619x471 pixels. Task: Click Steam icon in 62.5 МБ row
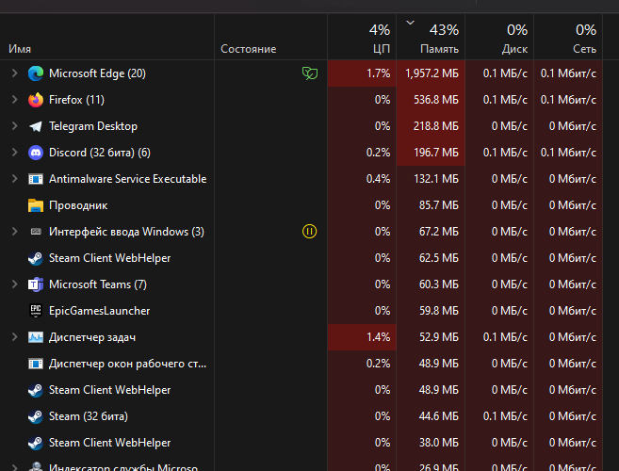(36, 258)
